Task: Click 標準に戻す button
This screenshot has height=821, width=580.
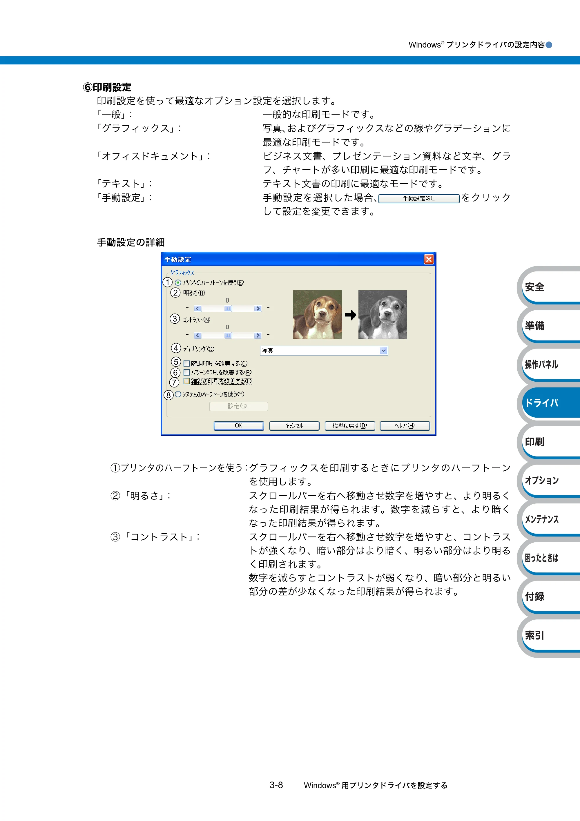Action: 350,425
